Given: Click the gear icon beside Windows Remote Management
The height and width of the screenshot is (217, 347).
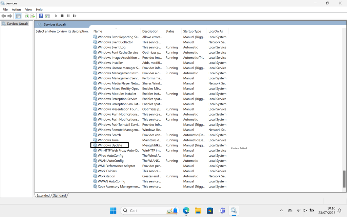Looking at the screenshot, I should pos(95,130).
